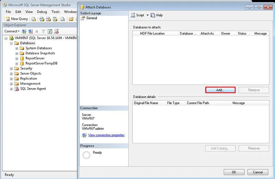Viewport: 275px width, 179px height.
Task: Click the Remove button below databases list
Action: 254,90
